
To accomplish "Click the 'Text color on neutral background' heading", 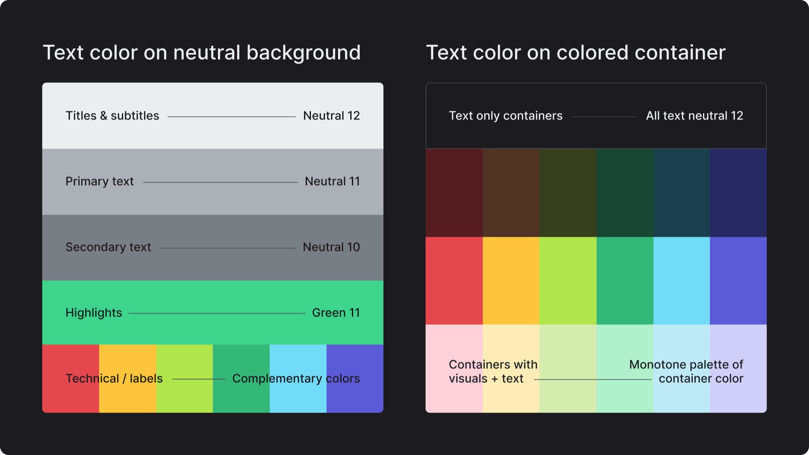I will coord(202,53).
